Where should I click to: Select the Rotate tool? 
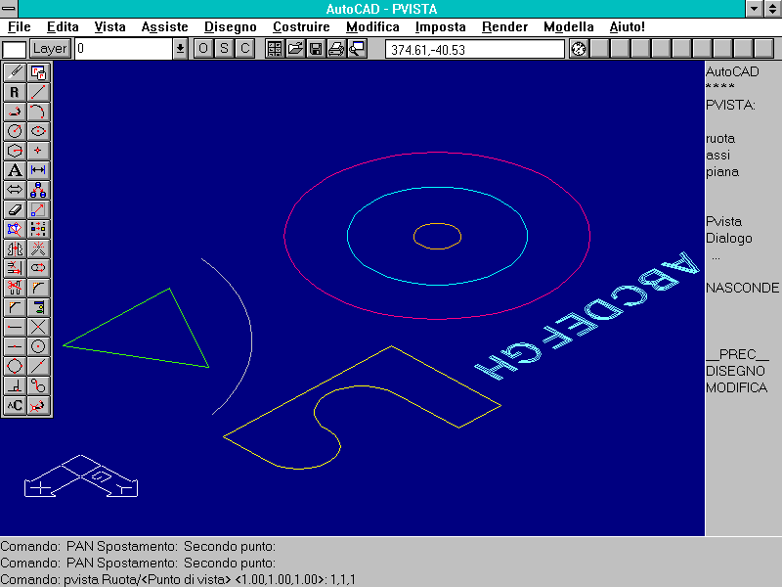pos(15,229)
